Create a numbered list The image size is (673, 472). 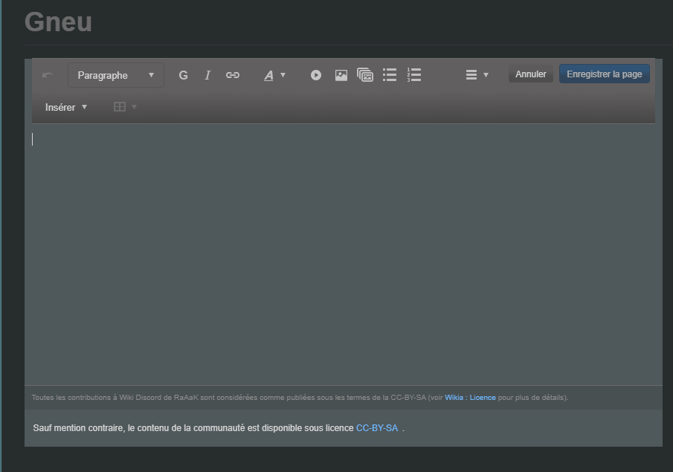[413, 74]
